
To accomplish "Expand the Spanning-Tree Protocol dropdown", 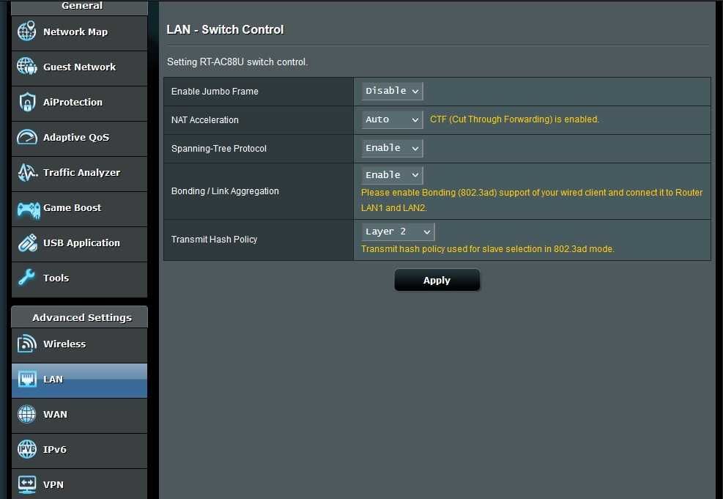I will click(x=392, y=148).
